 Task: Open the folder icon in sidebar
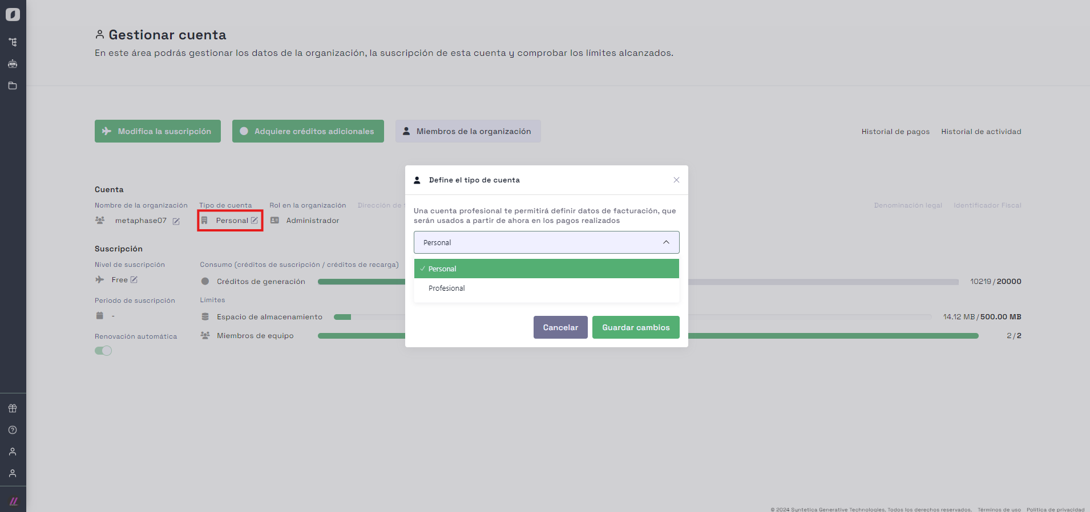(13, 86)
